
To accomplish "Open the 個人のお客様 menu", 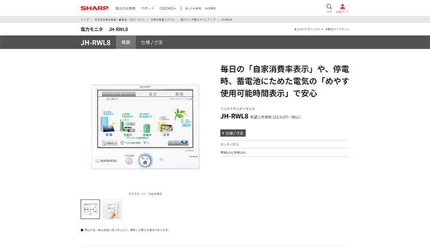I will tap(126, 9).
